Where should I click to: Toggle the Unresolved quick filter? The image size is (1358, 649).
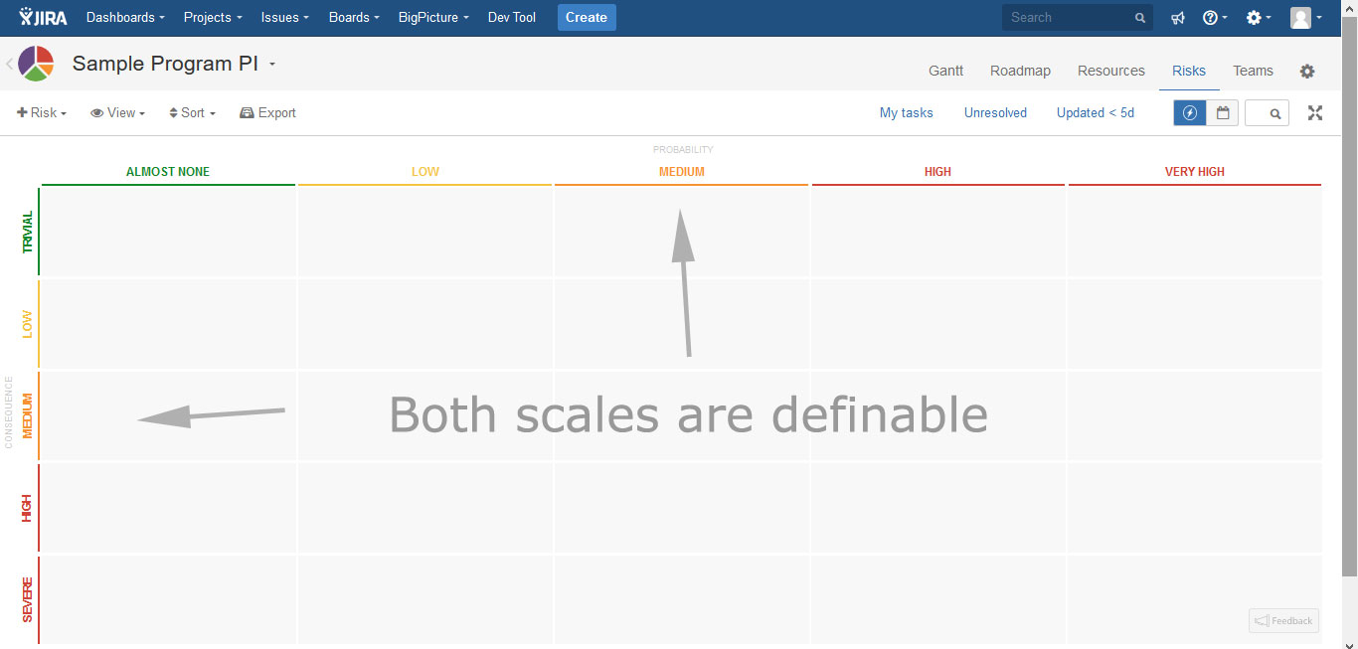point(995,113)
